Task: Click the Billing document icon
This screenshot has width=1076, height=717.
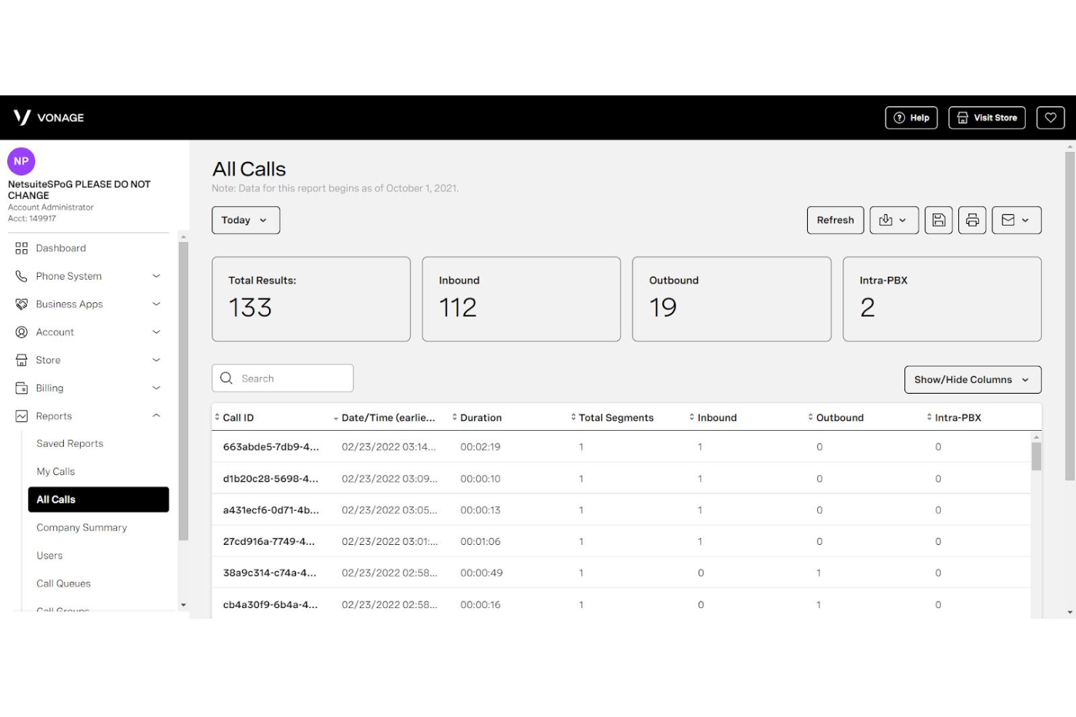Action: (21, 388)
